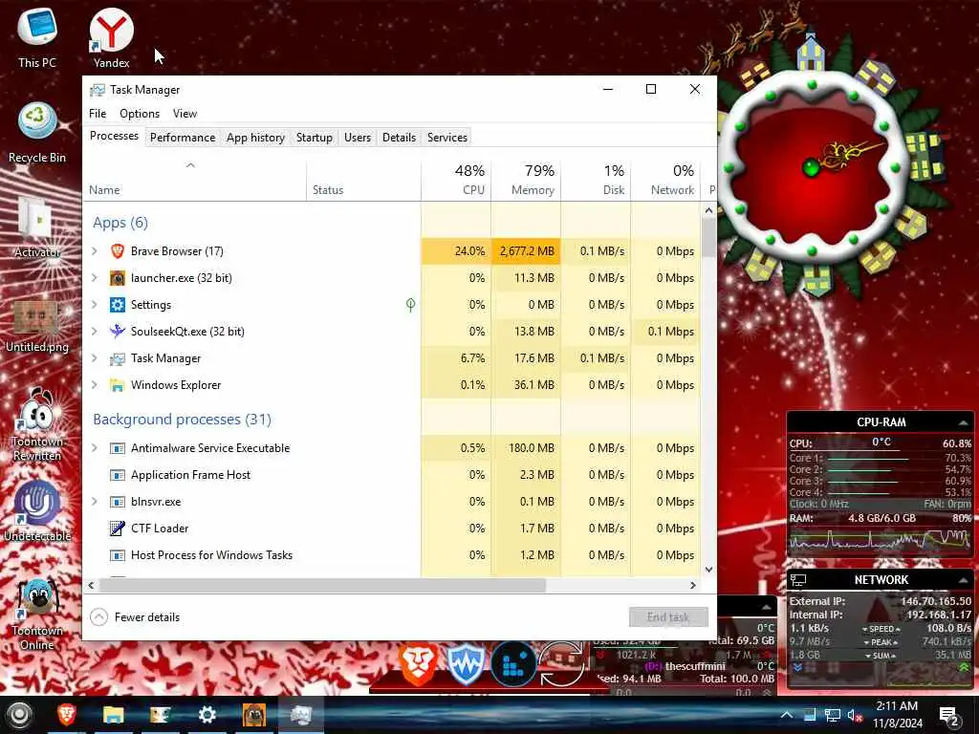The image size is (979, 734).
Task: Sort processes by Memory column
Action: [x=526, y=180]
